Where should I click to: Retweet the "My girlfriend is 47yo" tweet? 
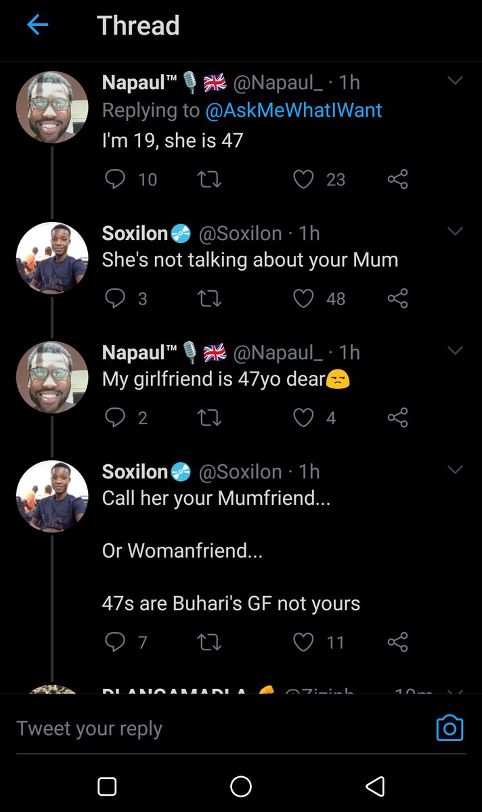[x=210, y=418]
